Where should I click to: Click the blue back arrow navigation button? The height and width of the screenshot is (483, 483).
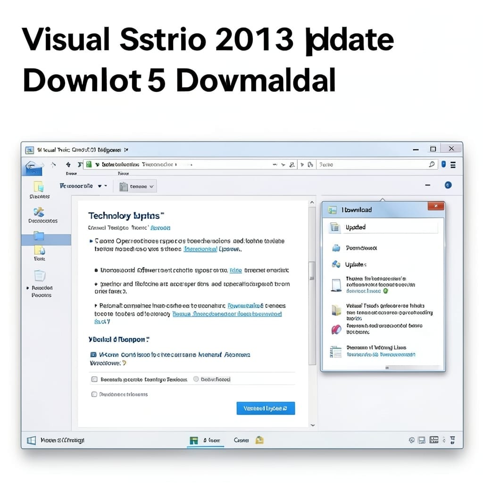tap(33, 168)
